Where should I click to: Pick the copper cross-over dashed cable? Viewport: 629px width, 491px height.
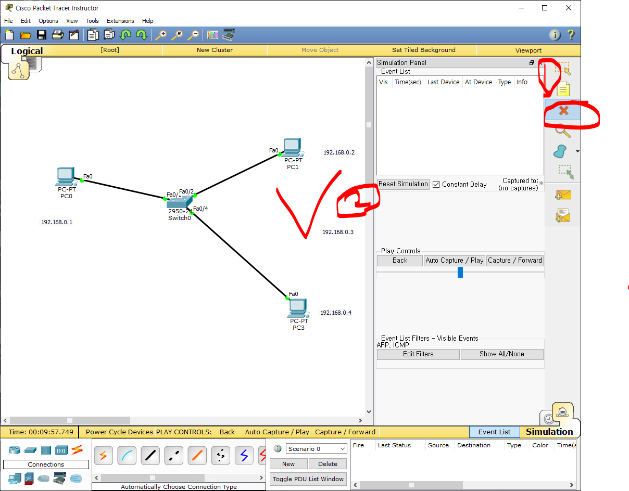tap(173, 456)
